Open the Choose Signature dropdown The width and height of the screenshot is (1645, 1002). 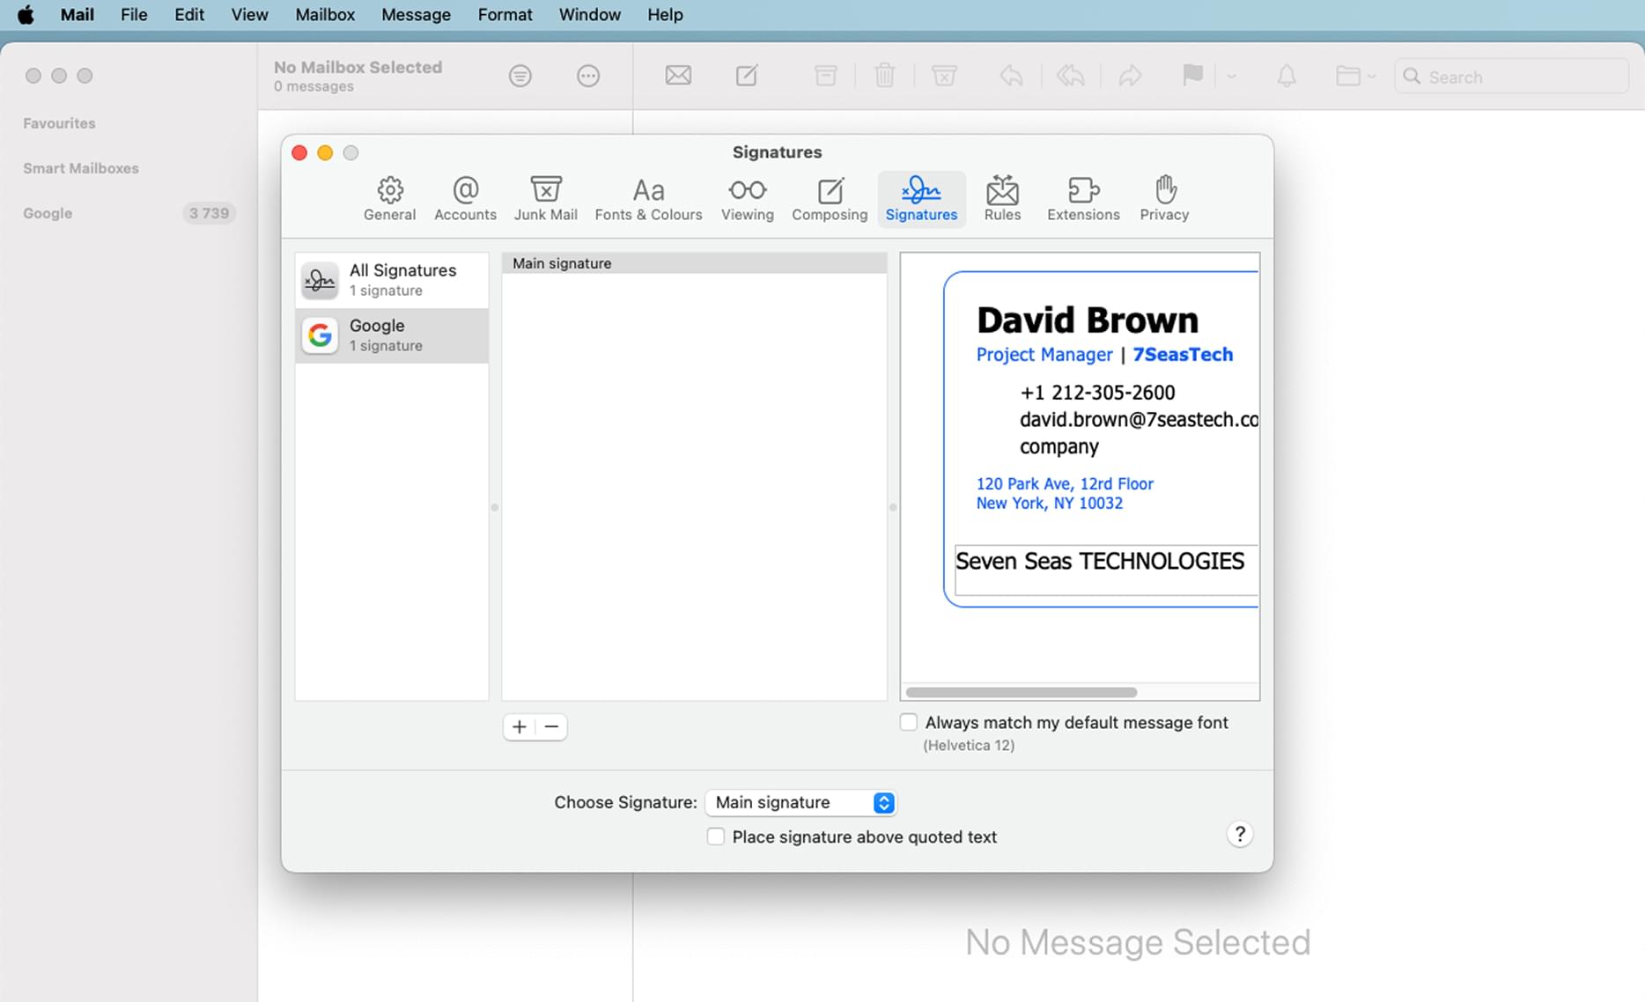[800, 802]
